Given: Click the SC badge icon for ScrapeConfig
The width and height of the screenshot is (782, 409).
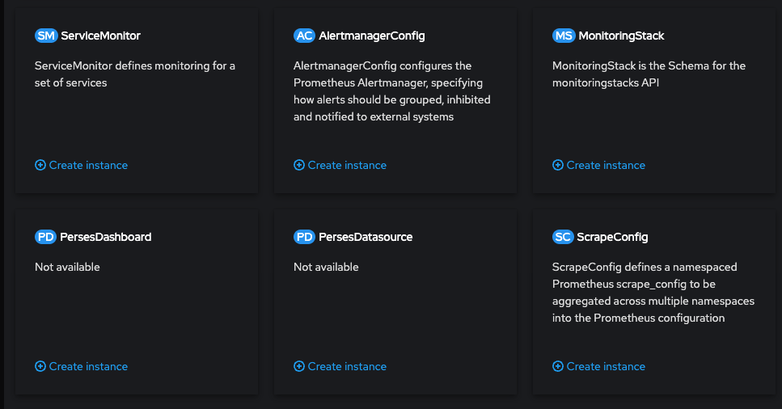Looking at the screenshot, I should click(563, 237).
